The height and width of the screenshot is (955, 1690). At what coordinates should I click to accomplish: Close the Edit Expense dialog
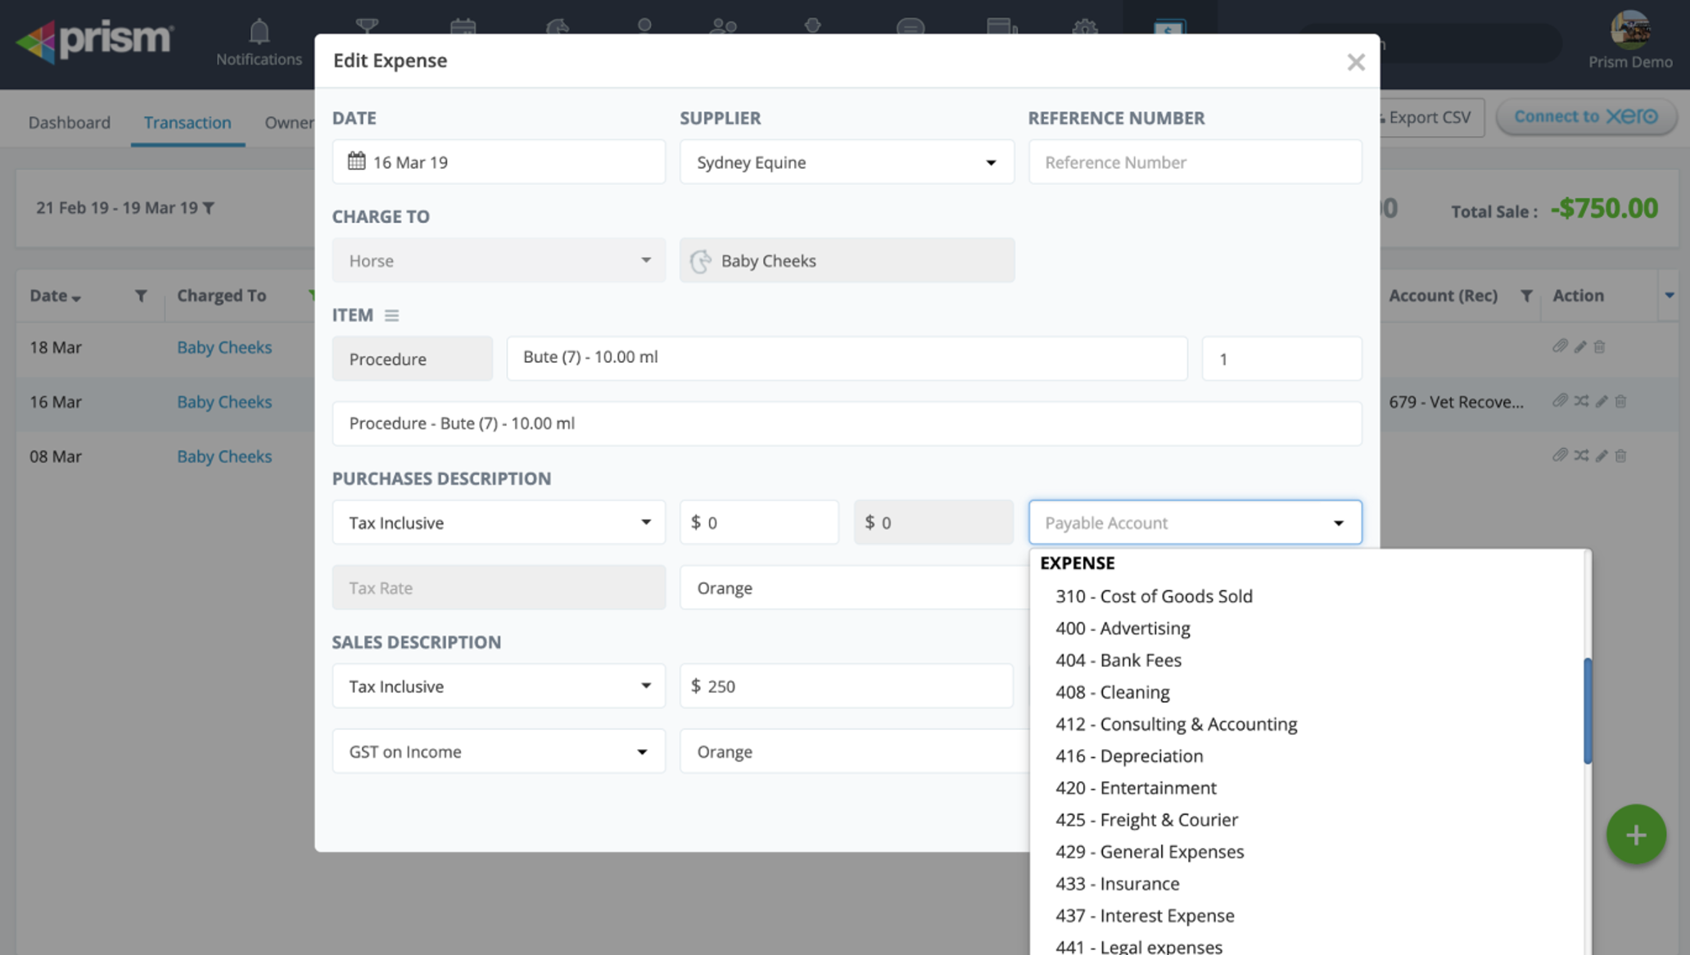coord(1355,62)
